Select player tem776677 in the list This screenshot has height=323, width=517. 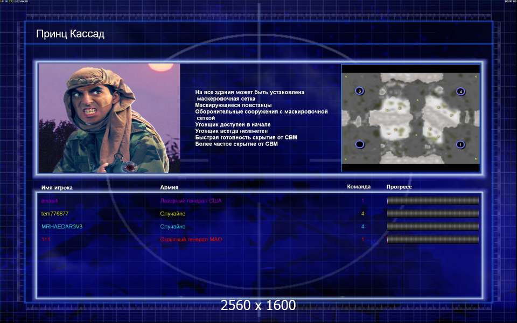55,214
